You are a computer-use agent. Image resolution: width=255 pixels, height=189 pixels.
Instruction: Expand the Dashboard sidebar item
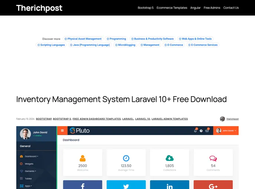[29, 156]
